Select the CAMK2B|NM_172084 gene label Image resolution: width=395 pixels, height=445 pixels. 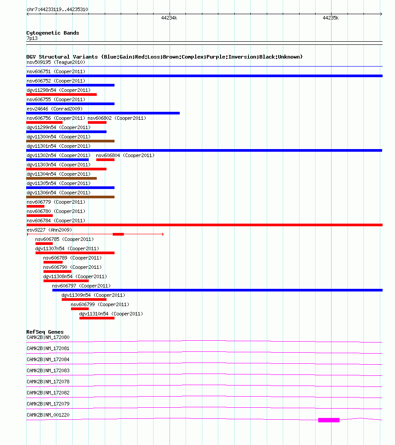[x=48, y=359]
